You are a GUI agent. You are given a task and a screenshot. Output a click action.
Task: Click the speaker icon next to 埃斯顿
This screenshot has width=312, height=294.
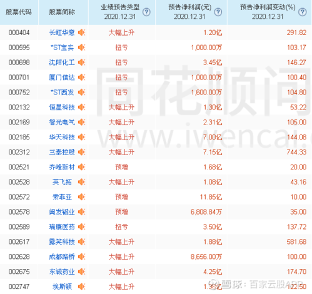pyautogui.click(x=81, y=286)
